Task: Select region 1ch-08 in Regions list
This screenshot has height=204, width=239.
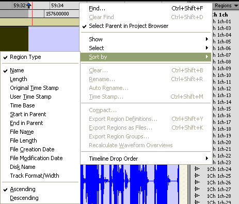Action: (222, 62)
